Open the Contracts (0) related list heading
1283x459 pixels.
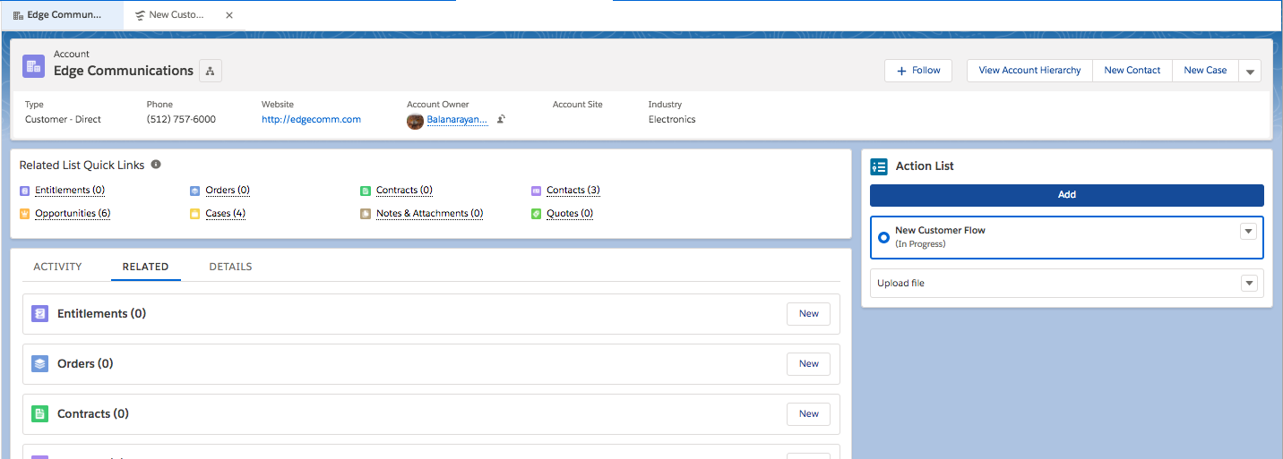click(93, 414)
